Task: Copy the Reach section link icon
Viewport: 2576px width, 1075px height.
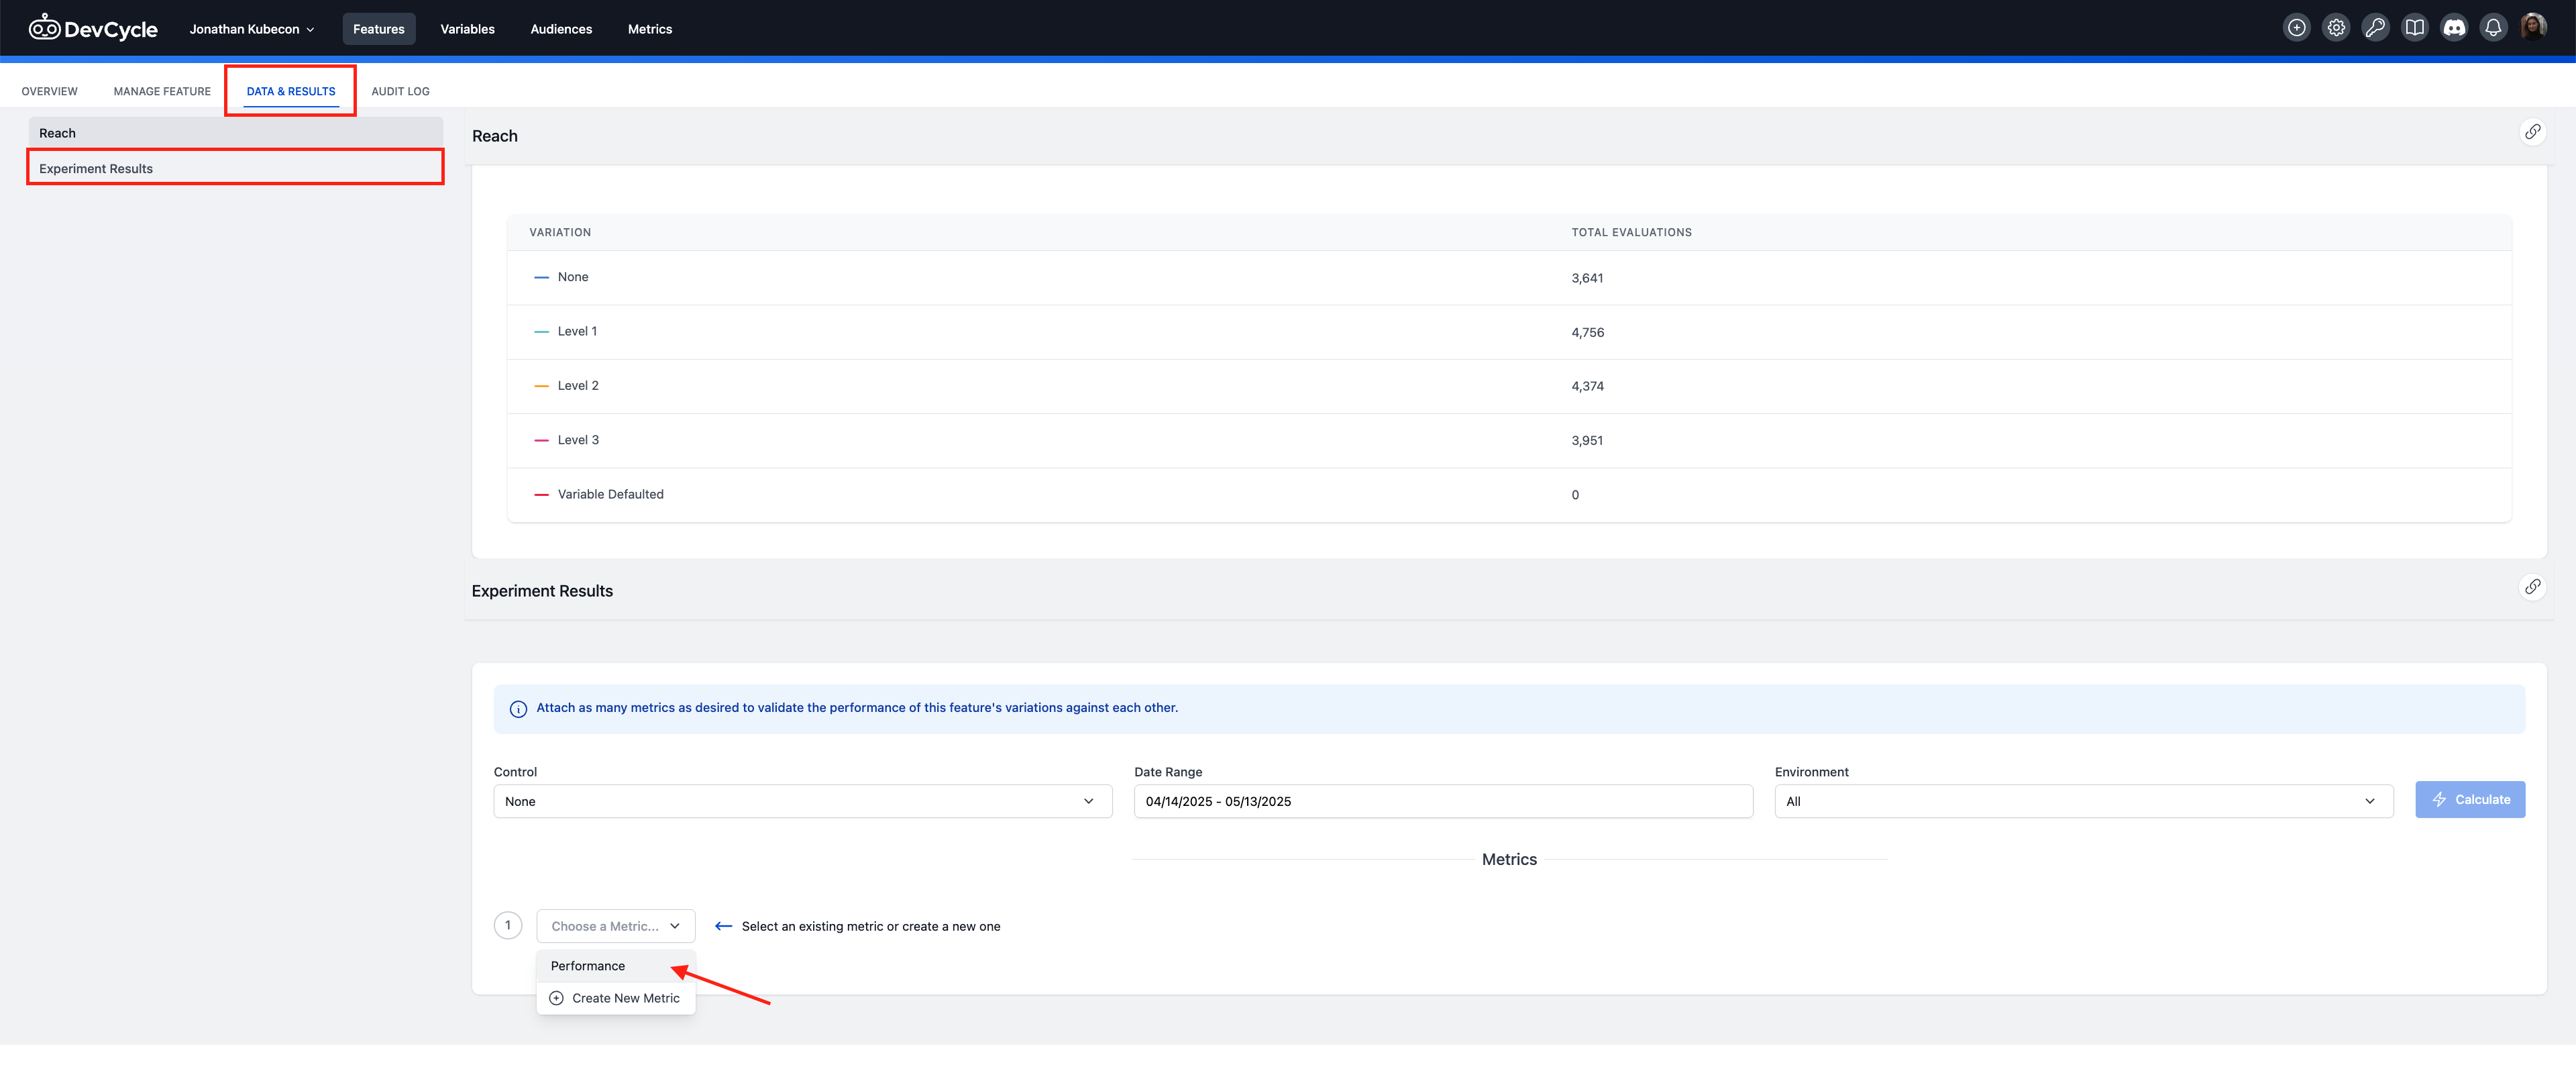Action: [2534, 131]
